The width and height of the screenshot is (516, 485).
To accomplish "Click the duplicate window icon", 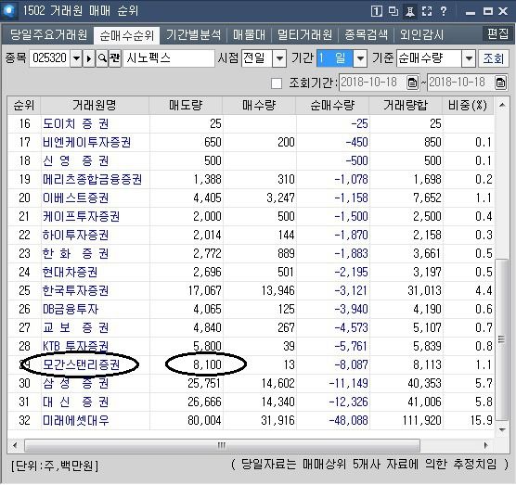I will pos(393,11).
